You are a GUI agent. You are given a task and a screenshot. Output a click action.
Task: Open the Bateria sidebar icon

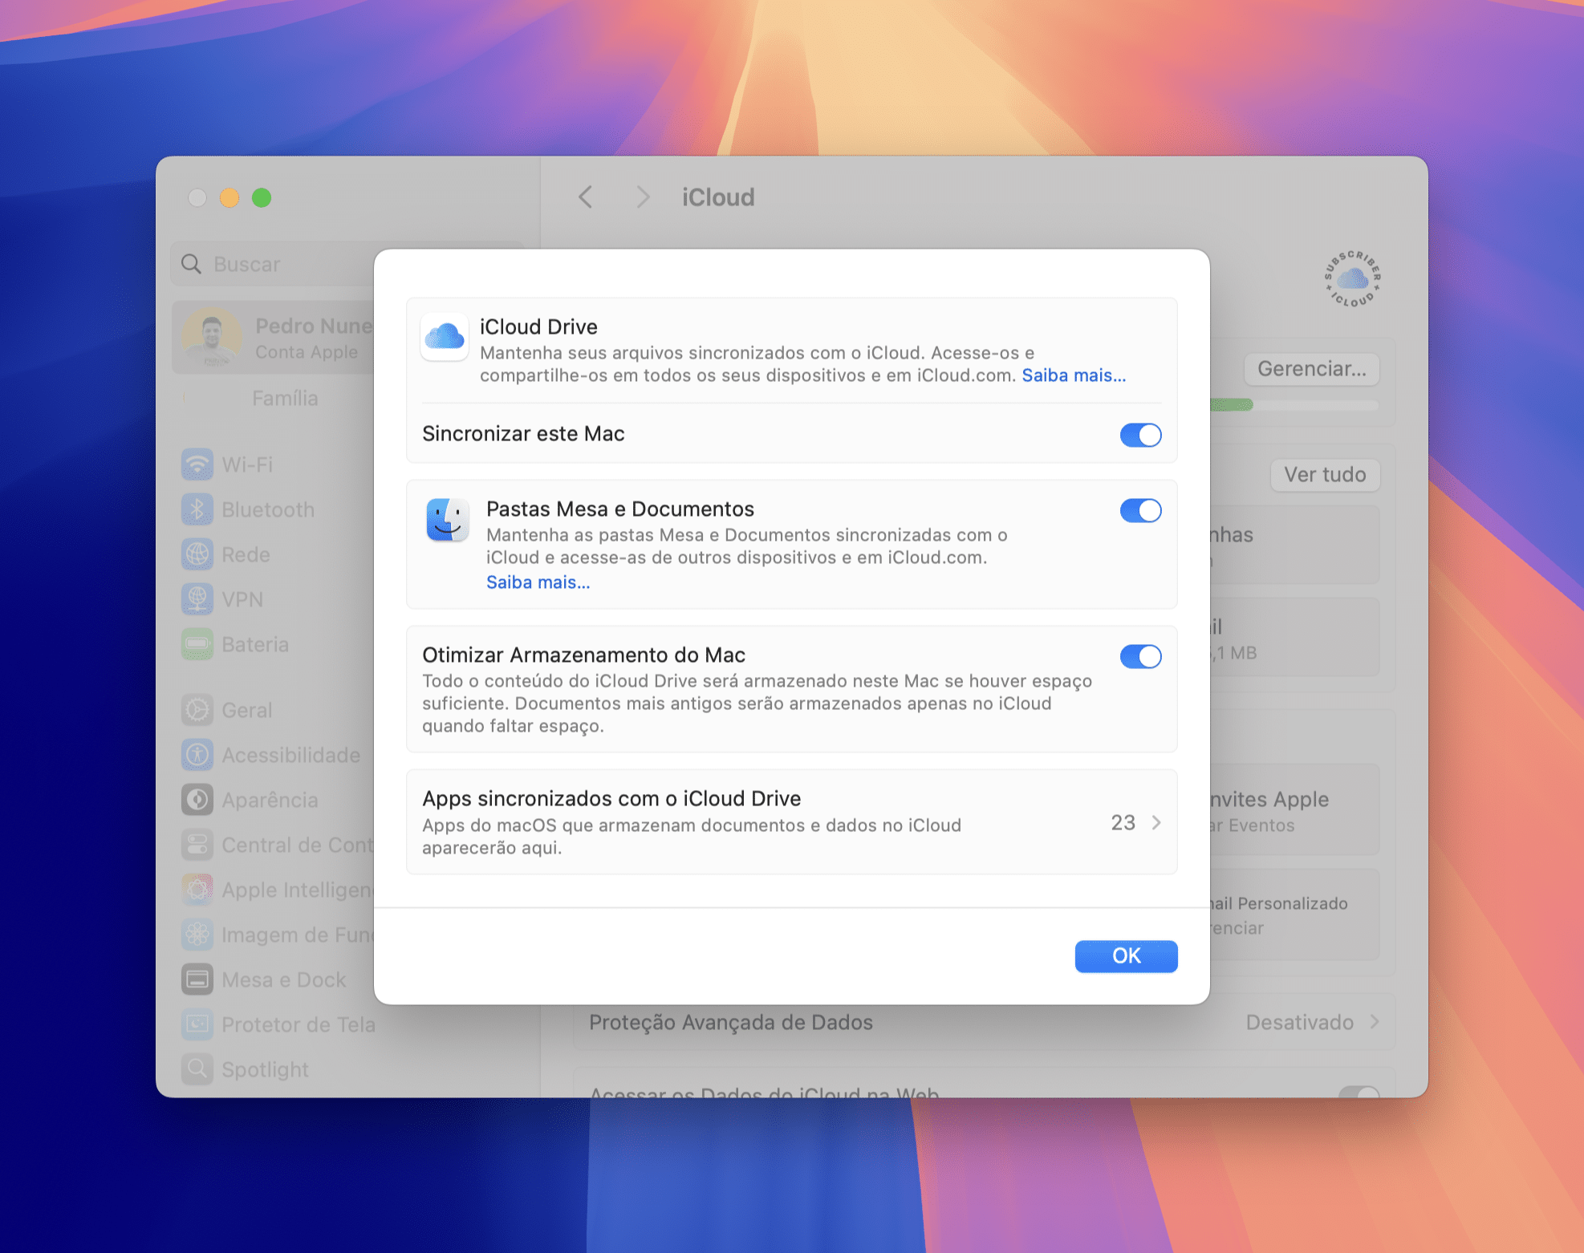click(x=197, y=644)
